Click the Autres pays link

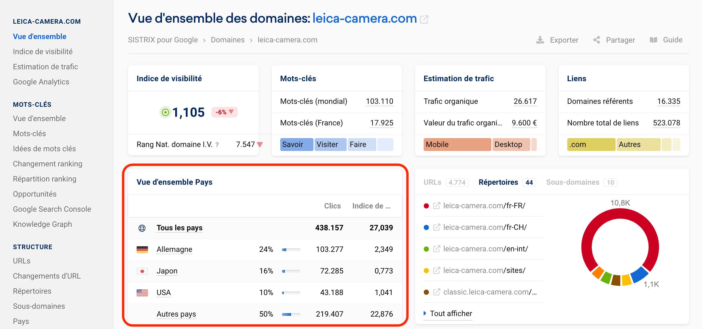176,314
